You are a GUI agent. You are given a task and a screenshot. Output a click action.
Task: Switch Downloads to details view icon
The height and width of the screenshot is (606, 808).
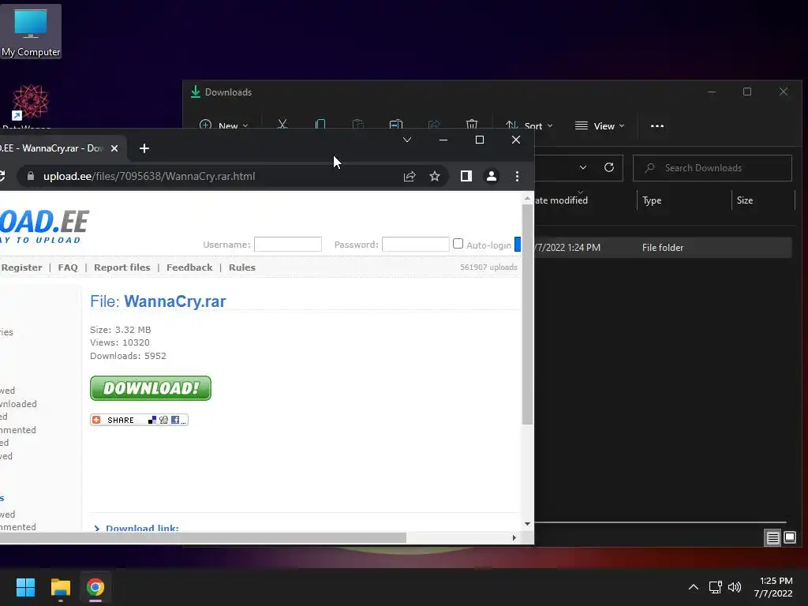click(x=772, y=538)
